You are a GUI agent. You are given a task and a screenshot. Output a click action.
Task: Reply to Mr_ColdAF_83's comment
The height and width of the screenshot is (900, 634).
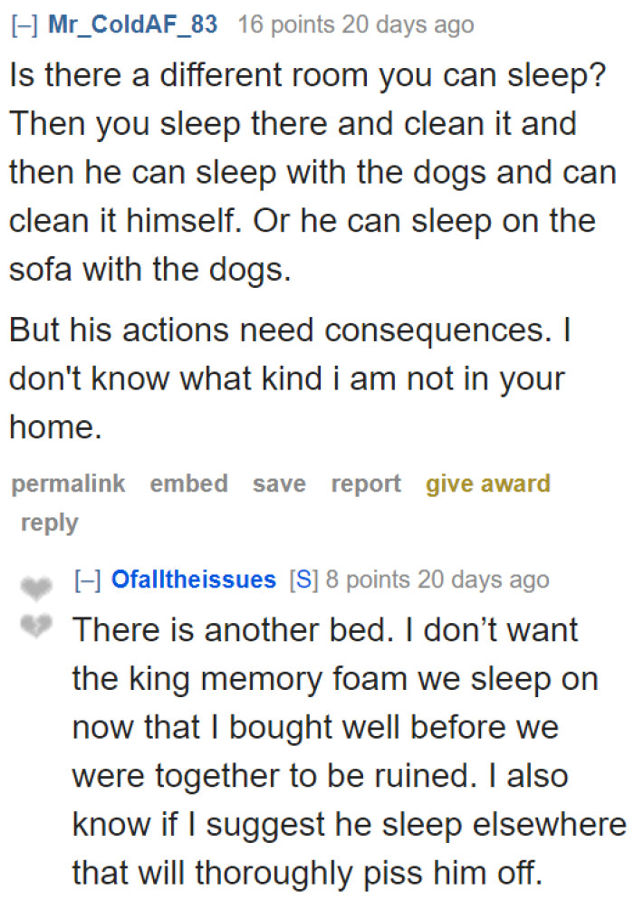pos(49,522)
